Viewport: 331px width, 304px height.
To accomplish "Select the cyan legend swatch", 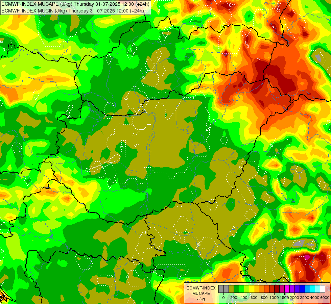I will tap(313, 289).
